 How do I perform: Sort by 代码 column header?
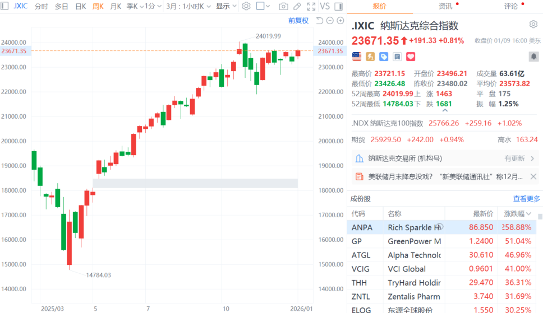coord(358,214)
